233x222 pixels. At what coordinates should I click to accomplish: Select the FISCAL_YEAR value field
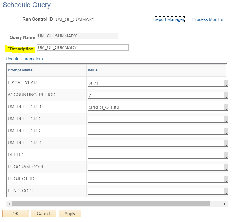pos(158,83)
